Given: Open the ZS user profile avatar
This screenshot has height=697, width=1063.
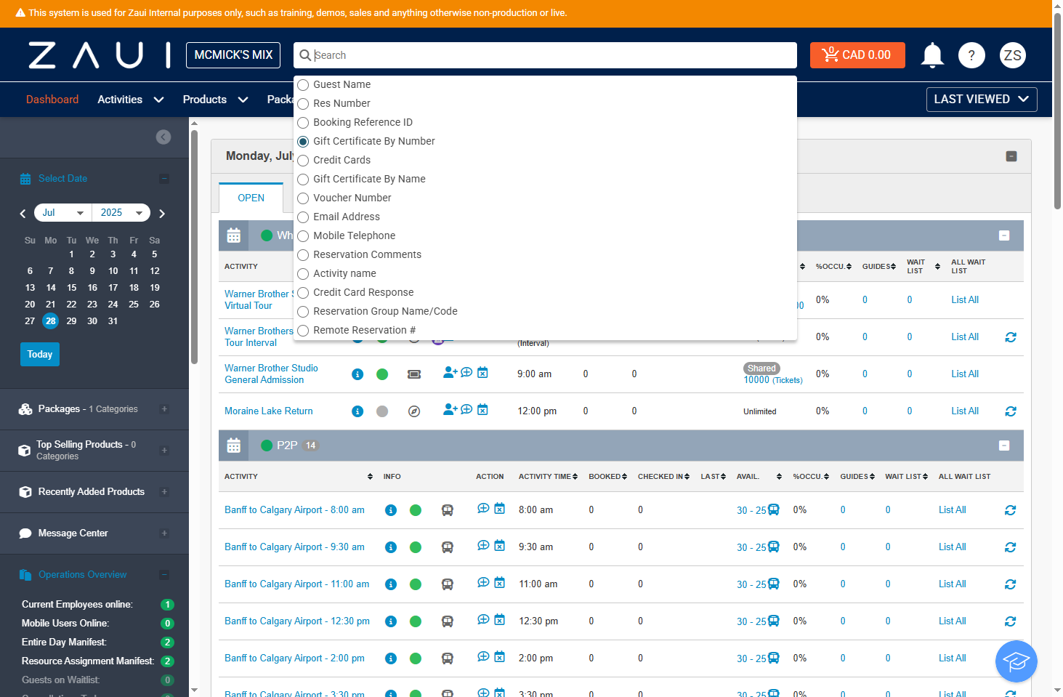Looking at the screenshot, I should [1013, 55].
